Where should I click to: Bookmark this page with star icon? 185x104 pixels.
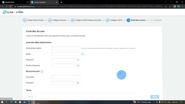pos(170,6)
